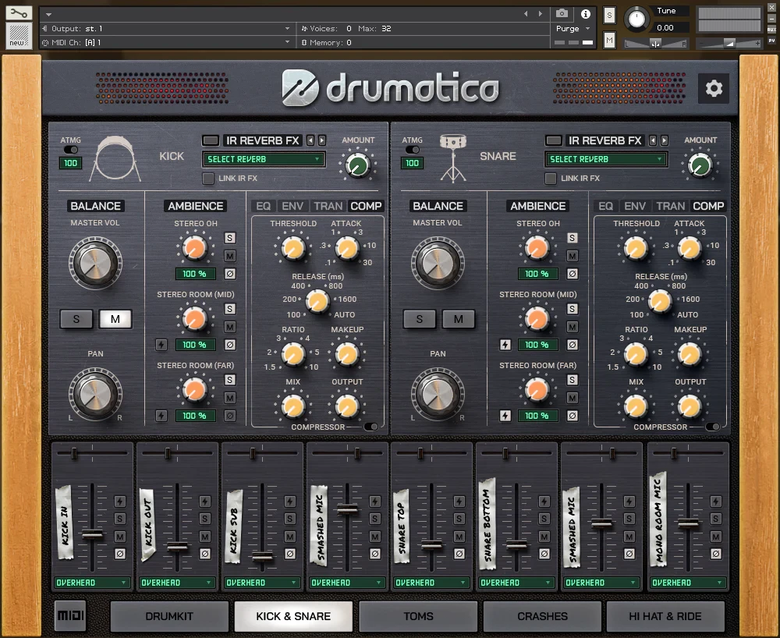Mute the Kick master balance
The width and height of the screenshot is (780, 638).
click(x=115, y=319)
